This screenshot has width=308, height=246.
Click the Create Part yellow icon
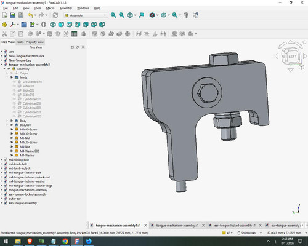click(x=4, y=25)
